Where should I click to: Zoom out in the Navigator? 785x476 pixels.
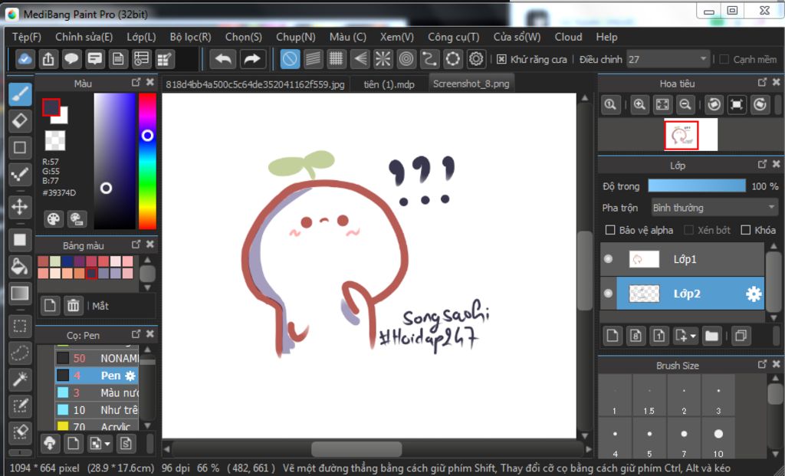tap(685, 104)
